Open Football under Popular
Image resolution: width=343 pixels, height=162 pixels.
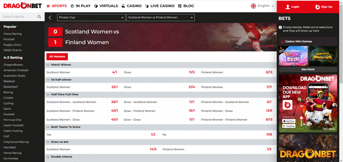(x=9, y=39)
